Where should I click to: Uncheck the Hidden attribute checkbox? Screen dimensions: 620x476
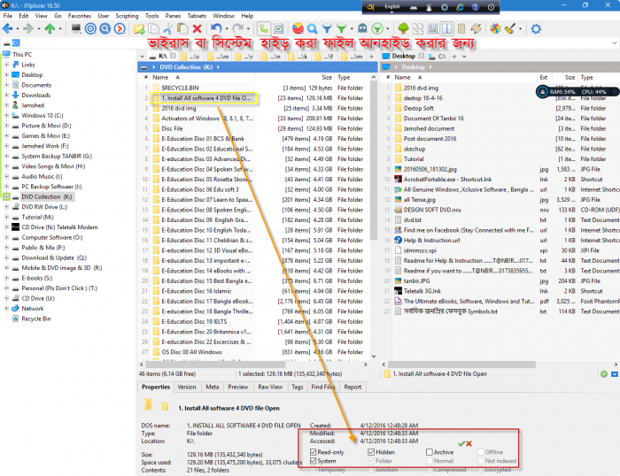[x=371, y=452]
